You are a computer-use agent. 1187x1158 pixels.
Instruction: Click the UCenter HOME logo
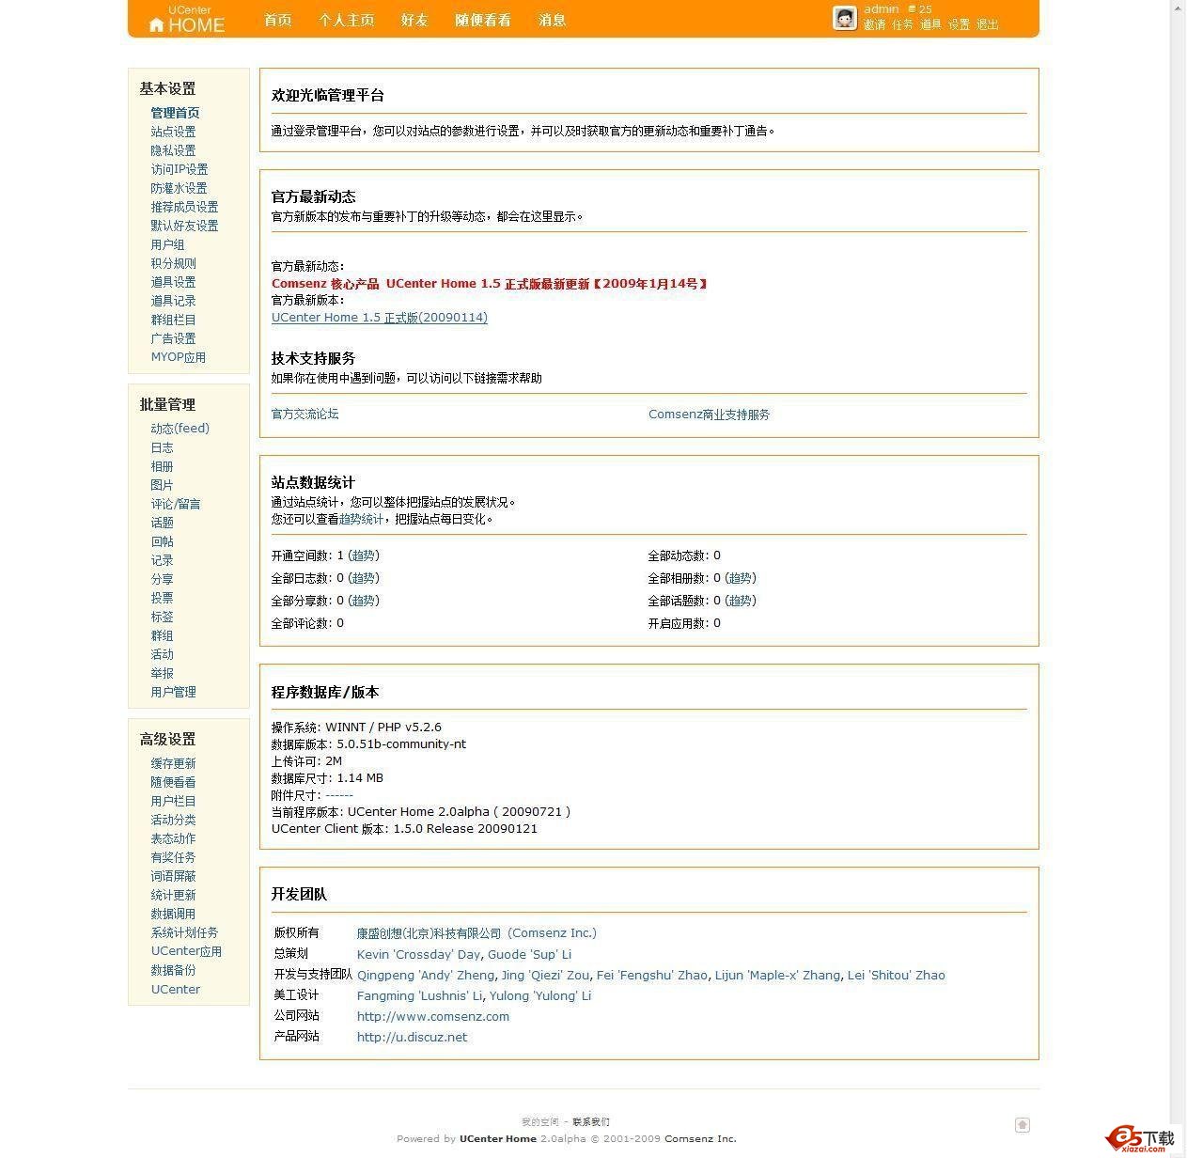click(187, 20)
